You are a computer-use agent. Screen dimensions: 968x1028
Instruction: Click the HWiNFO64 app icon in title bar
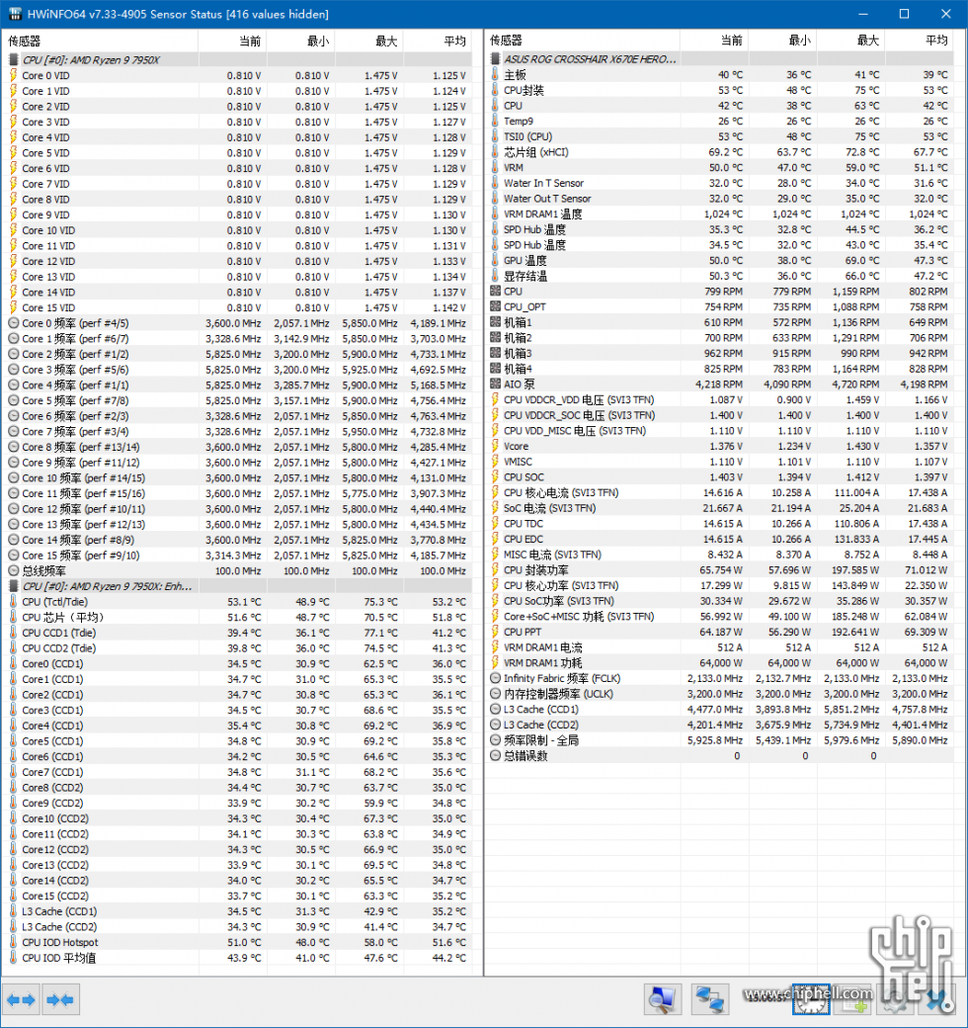(x=15, y=14)
